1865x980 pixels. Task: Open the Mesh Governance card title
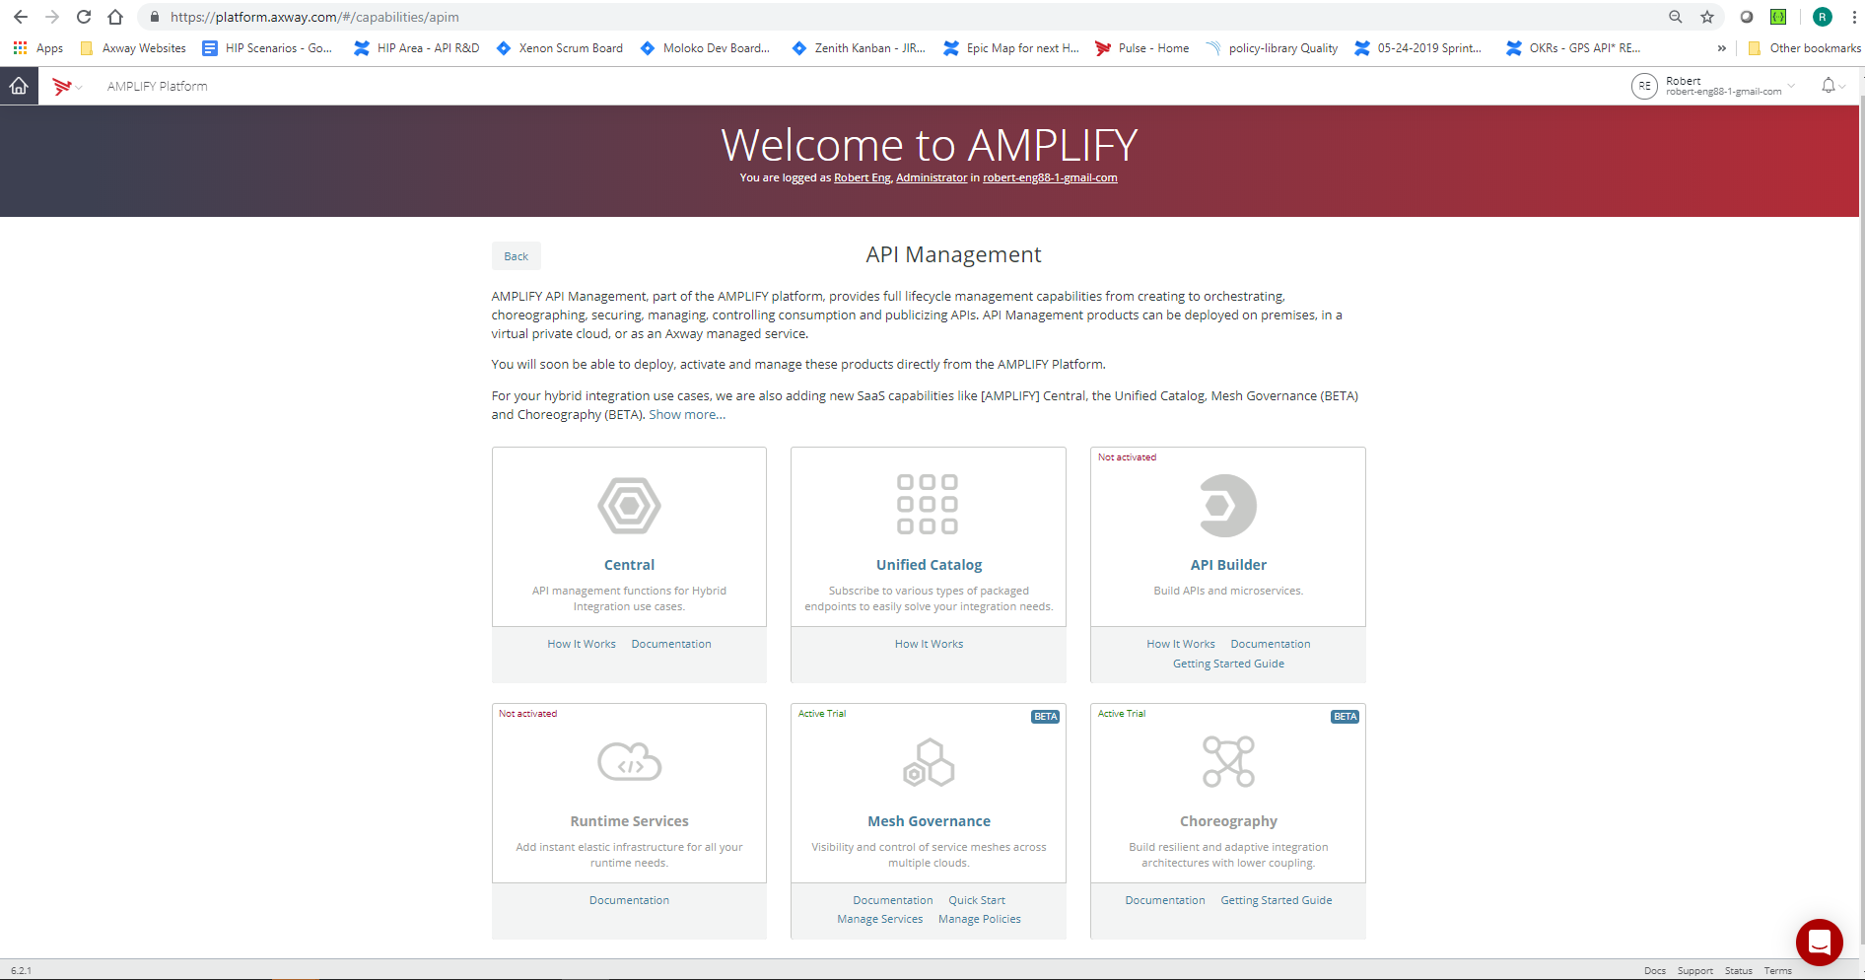929,821
